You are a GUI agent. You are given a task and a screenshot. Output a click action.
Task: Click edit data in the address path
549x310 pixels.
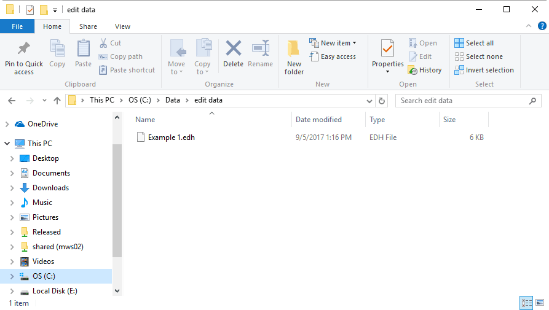click(208, 100)
